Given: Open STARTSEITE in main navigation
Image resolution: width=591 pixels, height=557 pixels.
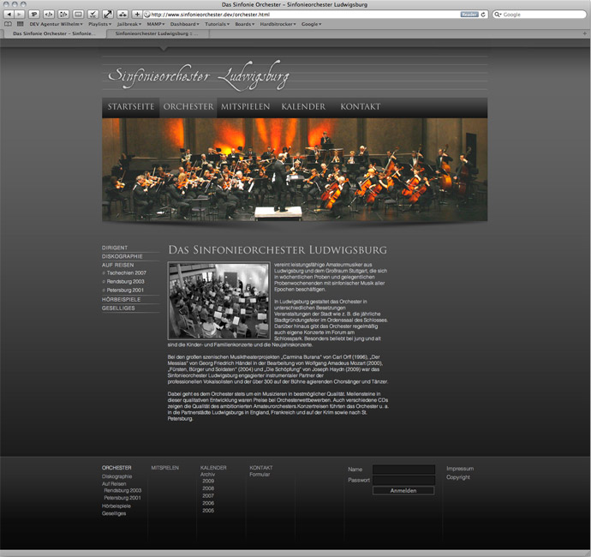Looking at the screenshot, I should click(x=131, y=107).
